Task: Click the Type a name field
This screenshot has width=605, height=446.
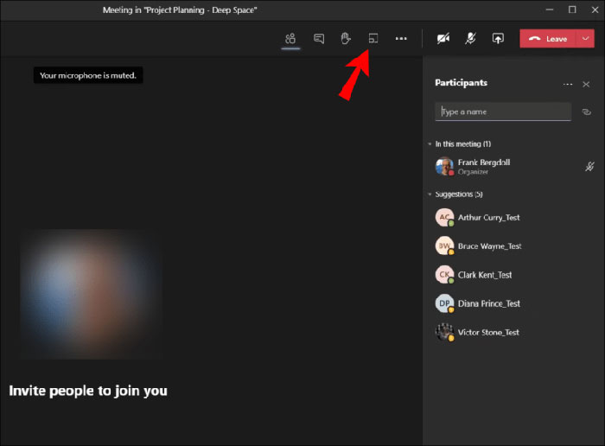Action: tap(503, 111)
